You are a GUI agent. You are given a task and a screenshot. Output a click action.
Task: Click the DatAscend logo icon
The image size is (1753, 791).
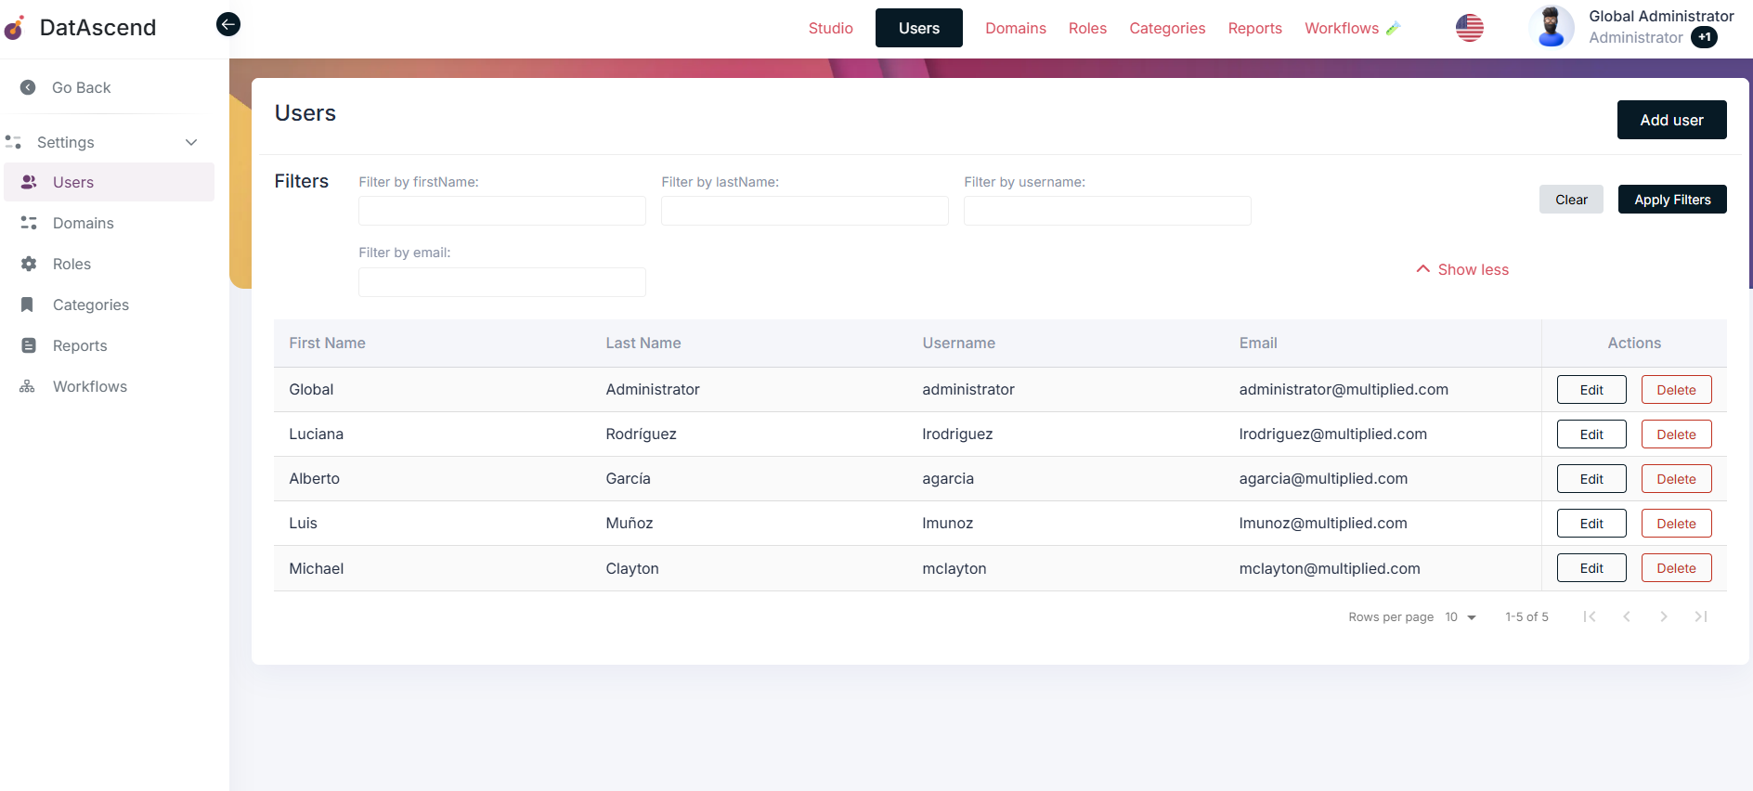coord(15,28)
